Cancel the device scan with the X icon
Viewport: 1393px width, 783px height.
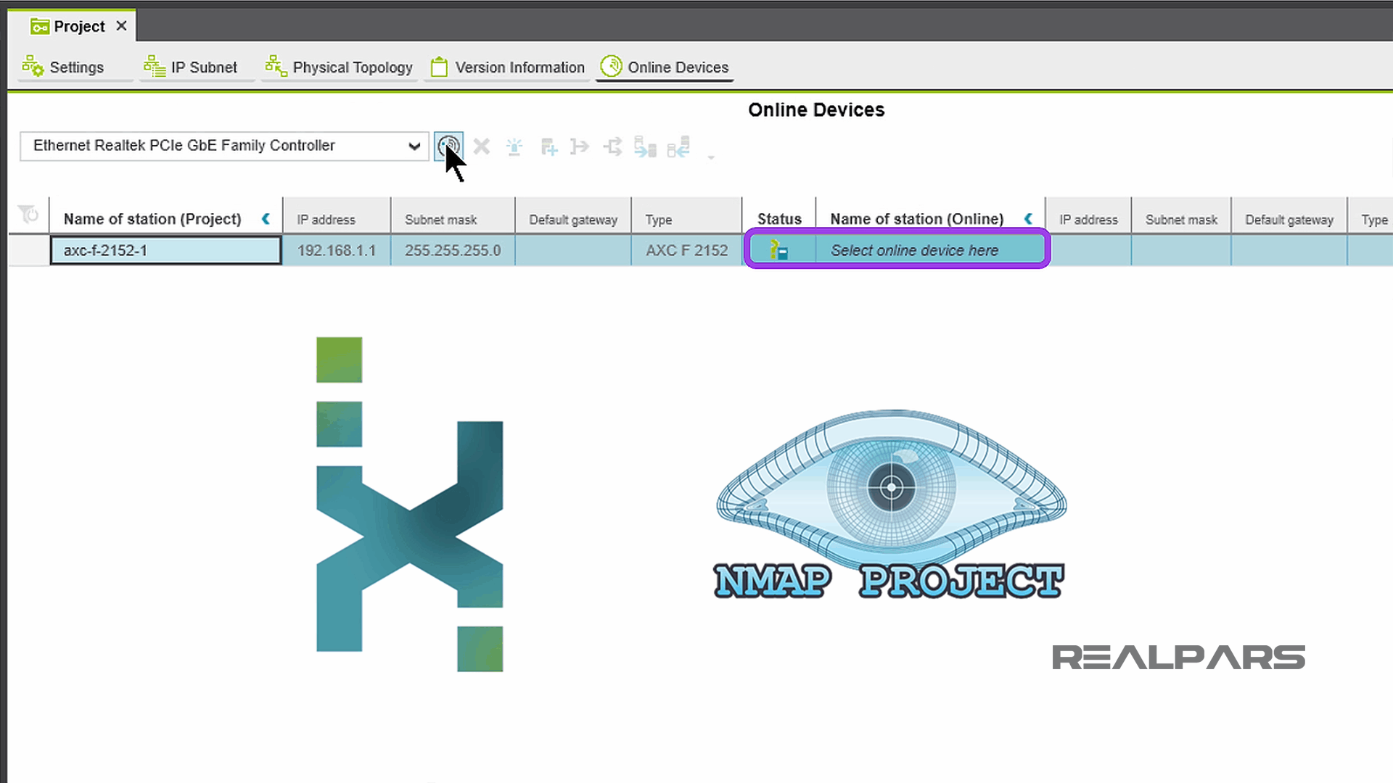point(481,146)
